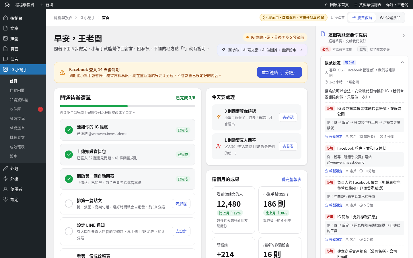Click the 開通待辦清單 progress bar
This screenshot has width=413, height=258.
tap(128, 106)
